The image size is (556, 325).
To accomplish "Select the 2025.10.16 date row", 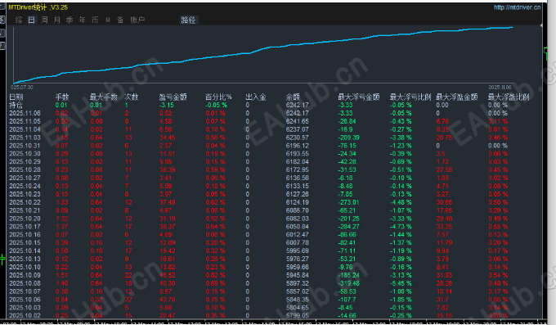I will pos(25,235).
